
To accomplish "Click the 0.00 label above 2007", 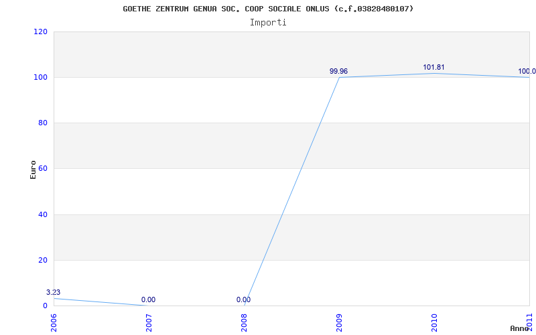I will (148, 299).
